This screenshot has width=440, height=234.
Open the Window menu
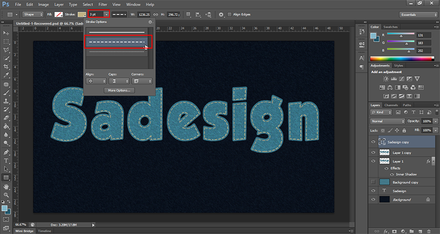click(133, 5)
